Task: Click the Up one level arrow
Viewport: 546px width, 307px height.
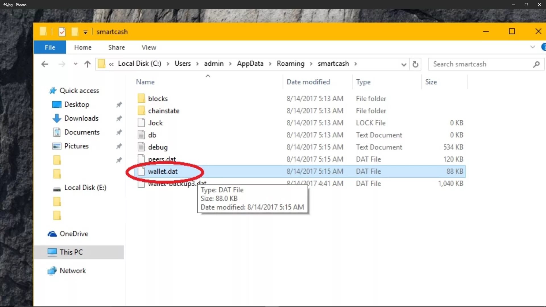Action: (x=87, y=64)
